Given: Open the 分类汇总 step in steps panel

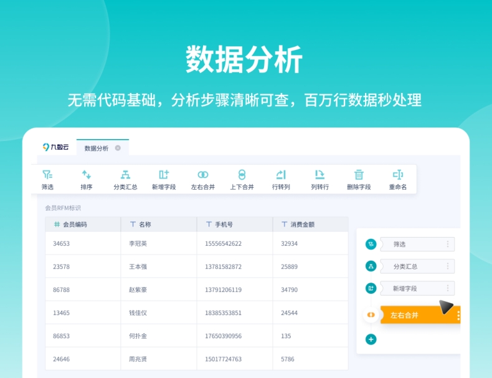Looking at the screenshot, I should click(417, 266).
